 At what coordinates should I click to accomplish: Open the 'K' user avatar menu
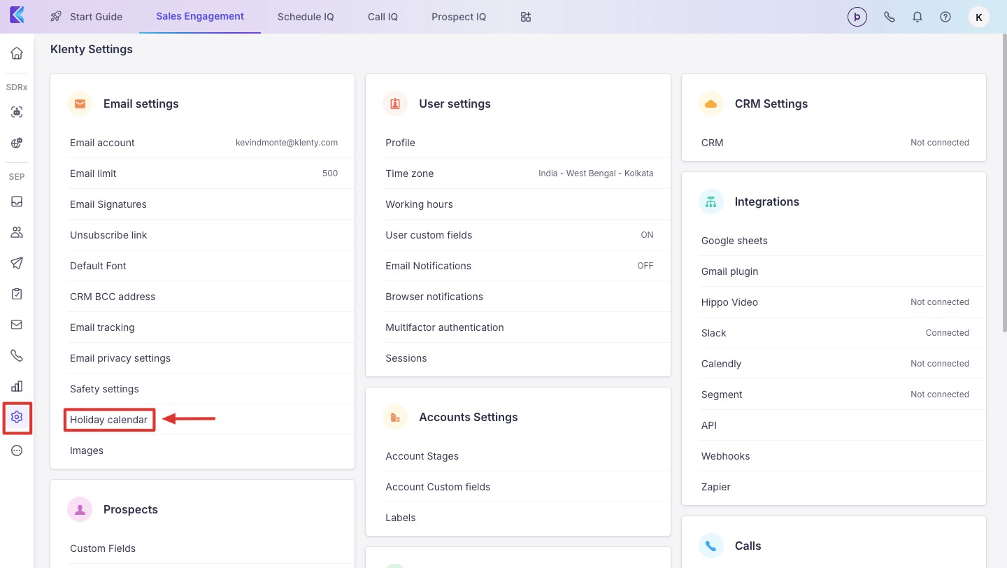click(979, 17)
